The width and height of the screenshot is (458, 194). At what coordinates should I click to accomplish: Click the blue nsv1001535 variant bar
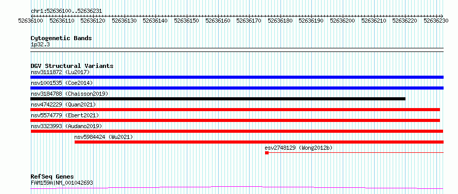pos(237,88)
